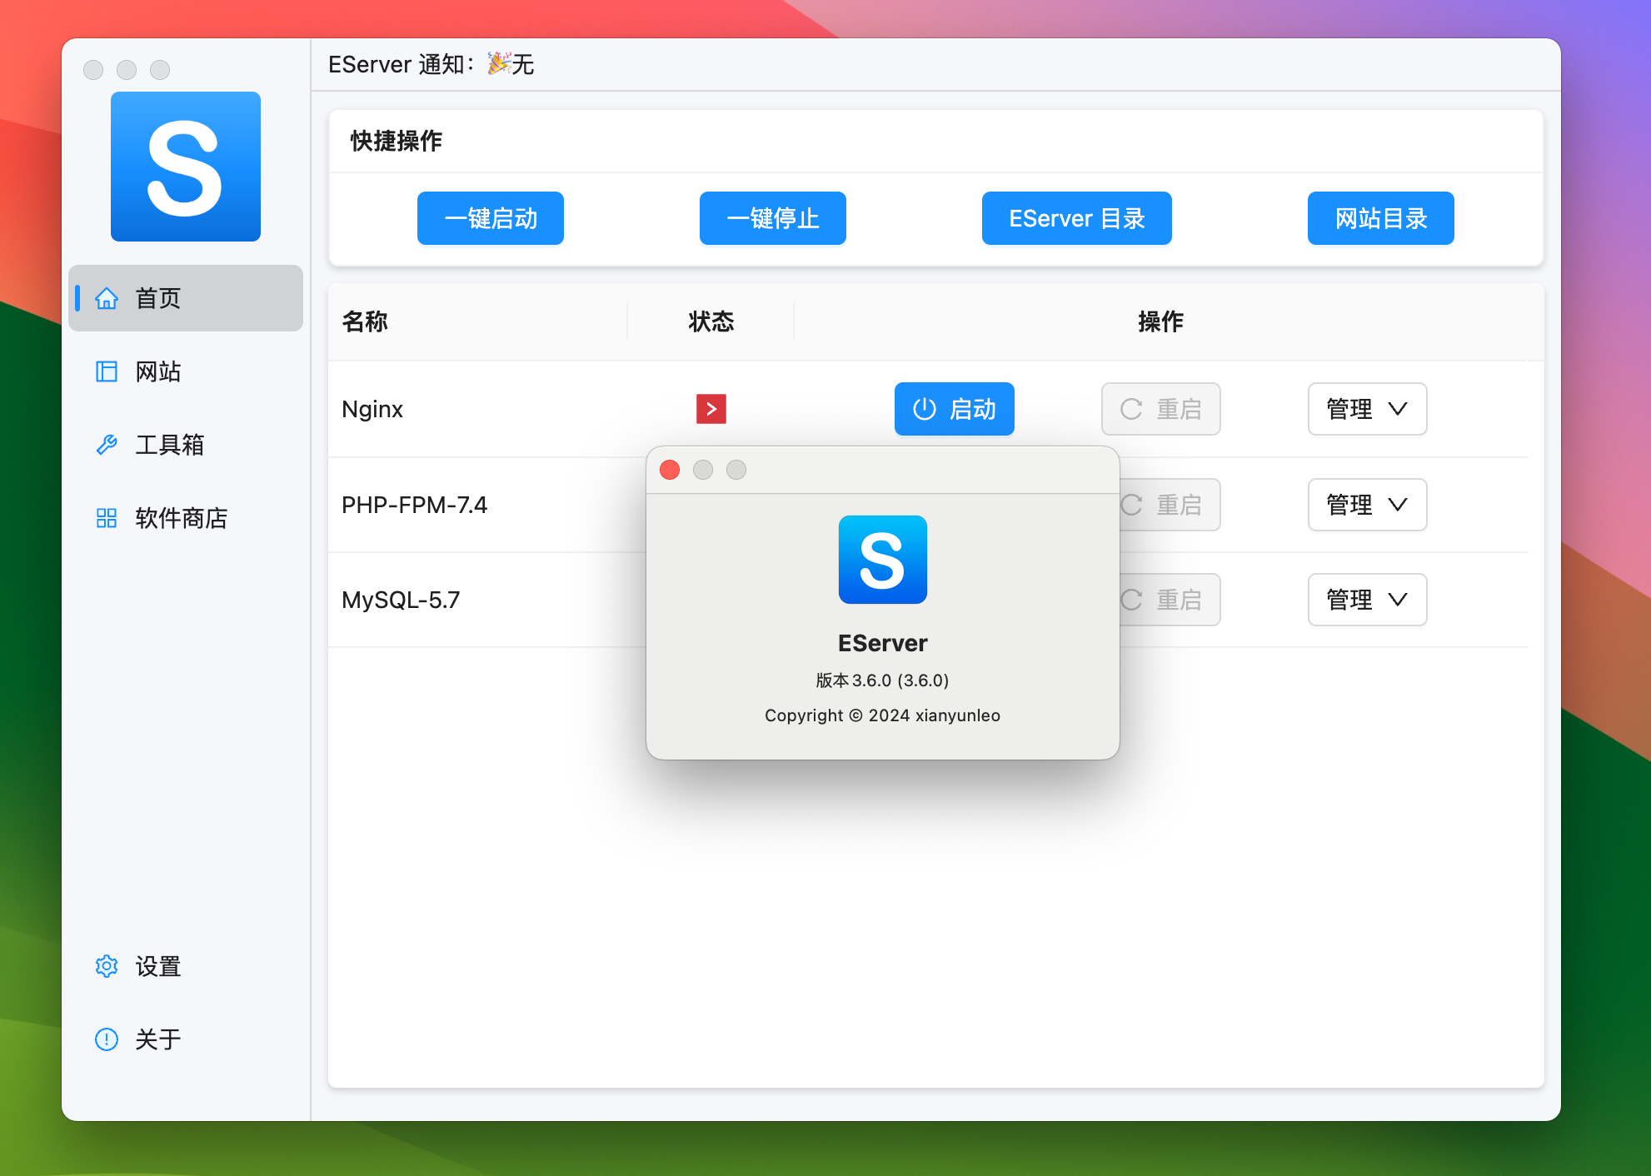Open the 网站 sidebar section
Viewport: 1651px width, 1176px height.
pos(186,371)
